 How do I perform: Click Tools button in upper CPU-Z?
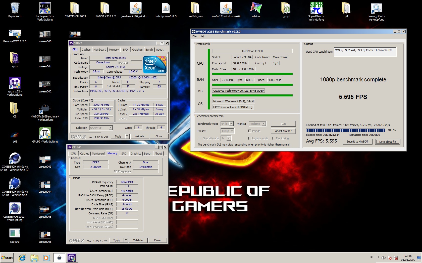118,136
